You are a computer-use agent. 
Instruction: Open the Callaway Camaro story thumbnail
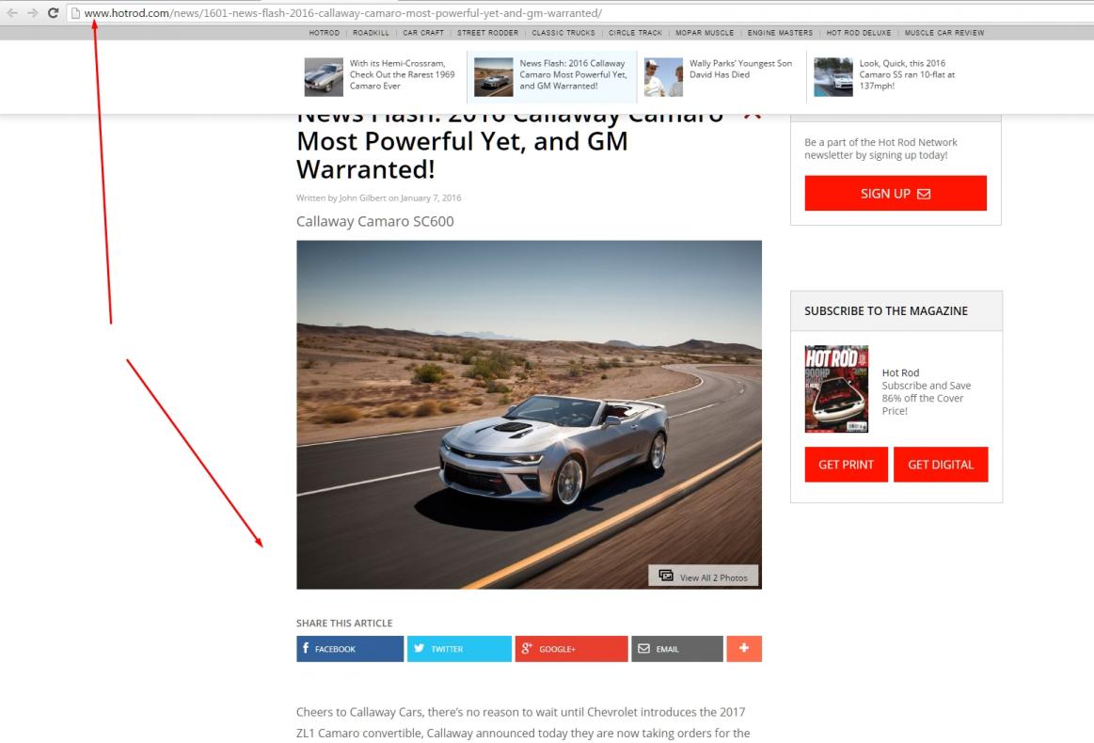pyautogui.click(x=493, y=77)
